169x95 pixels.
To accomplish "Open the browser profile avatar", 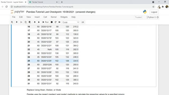I will [167, 7].
